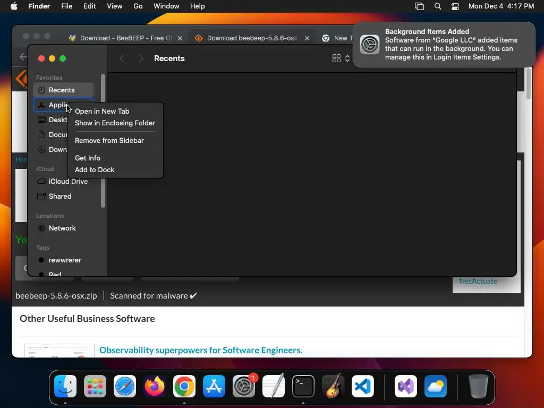This screenshot has width=544, height=408.
Task: Open the Help menu
Action: [198, 6]
